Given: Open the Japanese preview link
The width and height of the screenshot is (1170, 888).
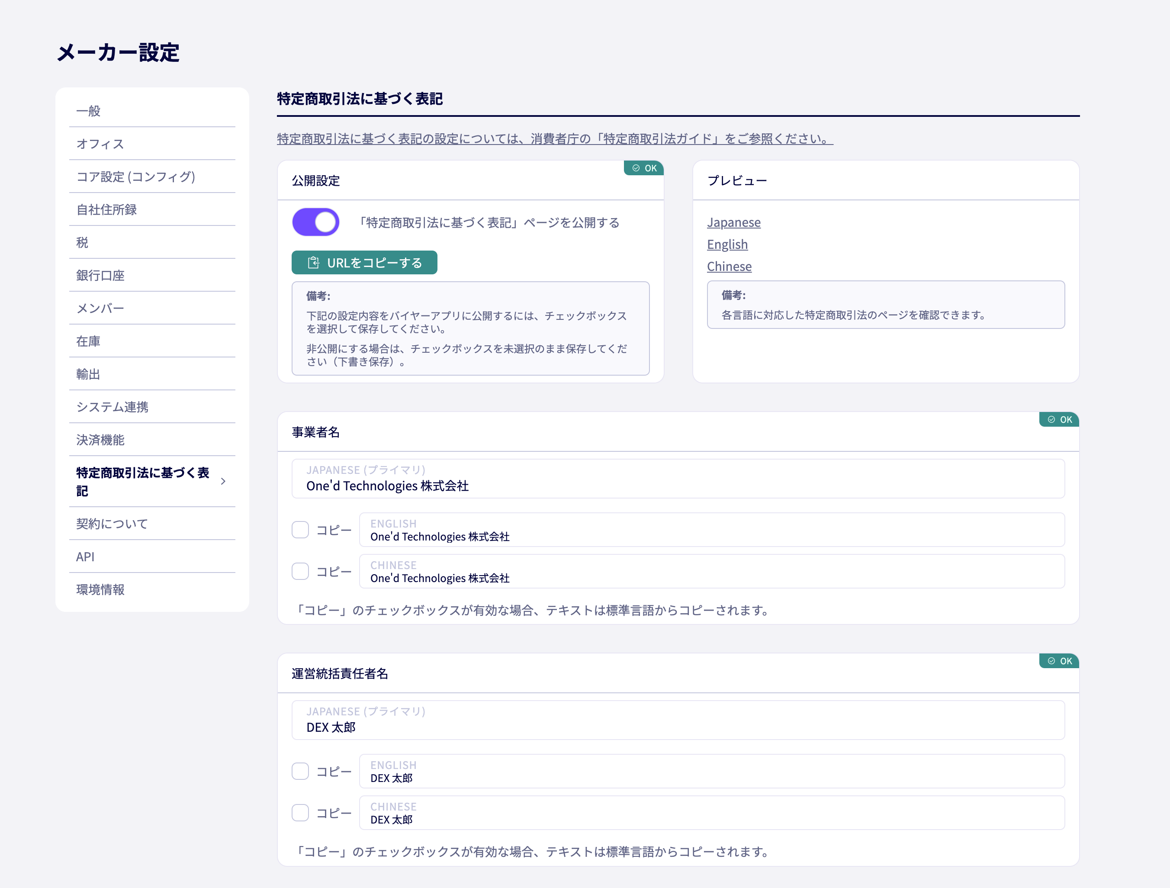Looking at the screenshot, I should click(734, 222).
